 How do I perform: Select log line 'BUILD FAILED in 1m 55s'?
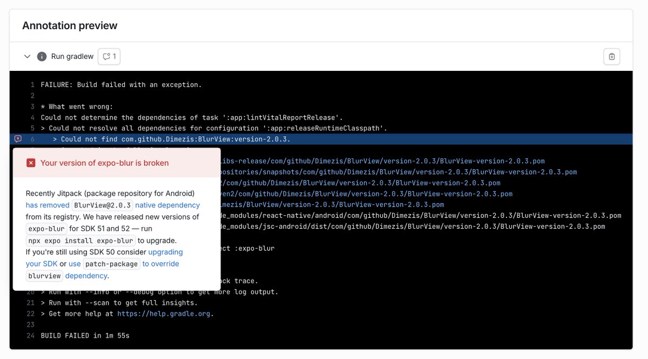point(85,336)
